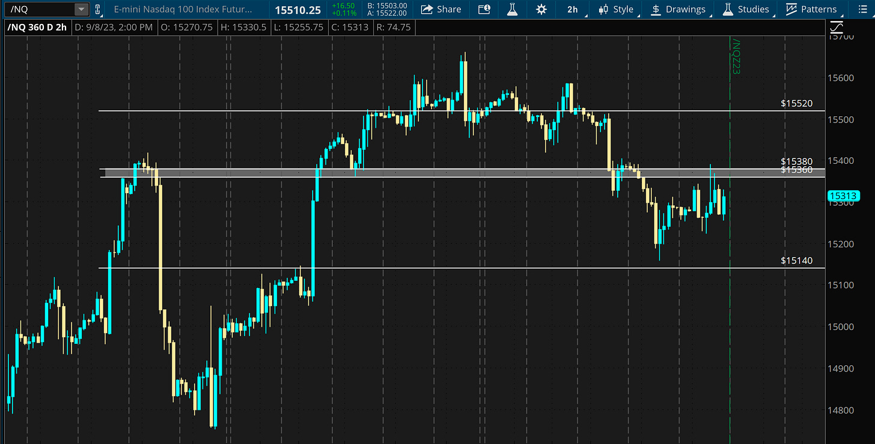Open chart settings gear icon
This screenshot has width=875, height=444.
click(x=541, y=9)
